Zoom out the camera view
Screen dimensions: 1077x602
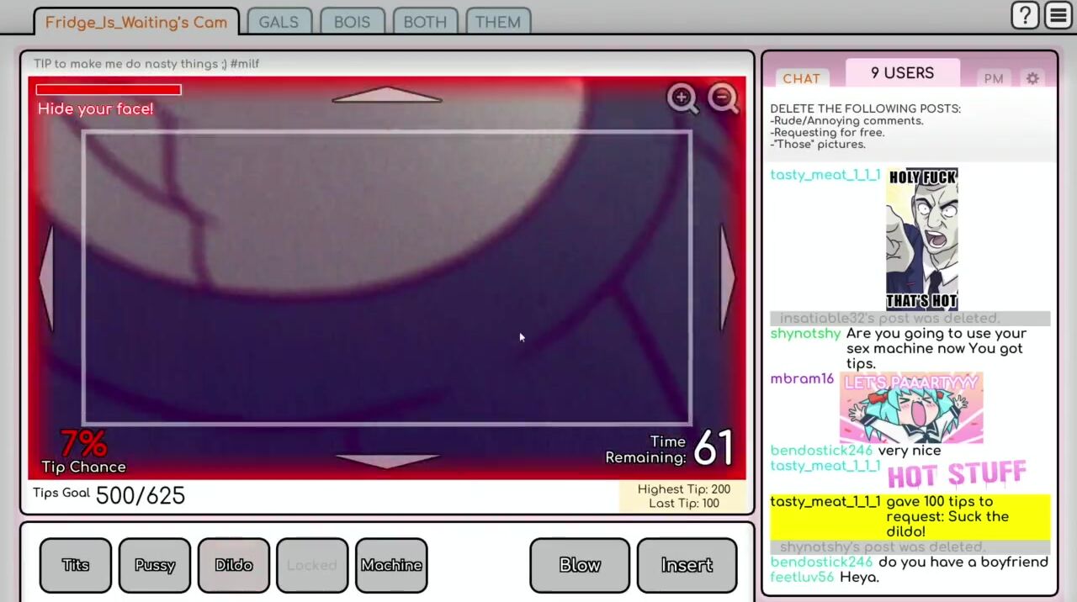723,98
